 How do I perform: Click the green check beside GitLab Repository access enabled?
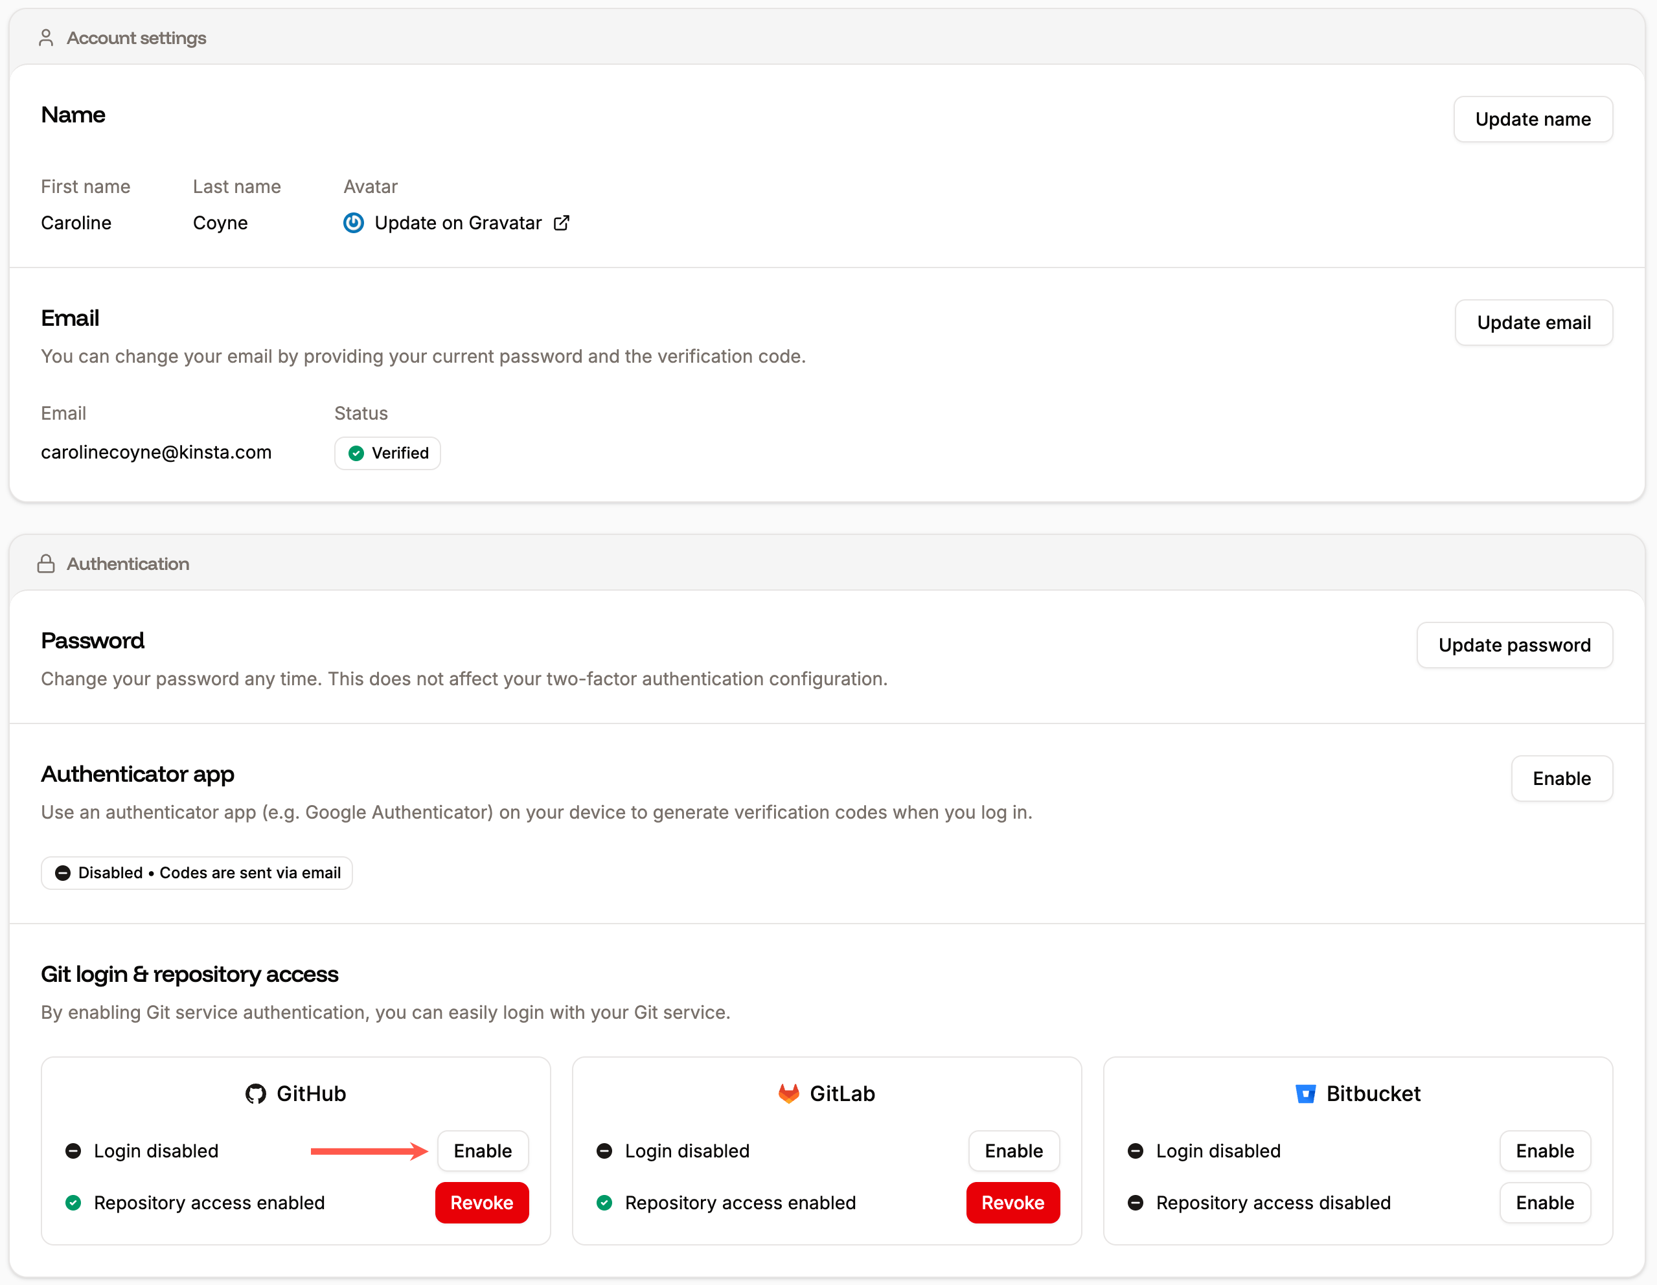point(604,1202)
